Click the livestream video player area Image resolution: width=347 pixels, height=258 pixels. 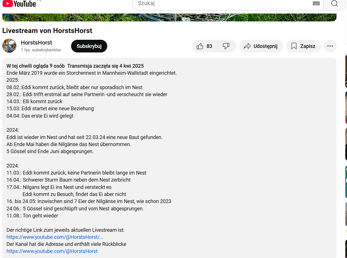pos(169,17)
